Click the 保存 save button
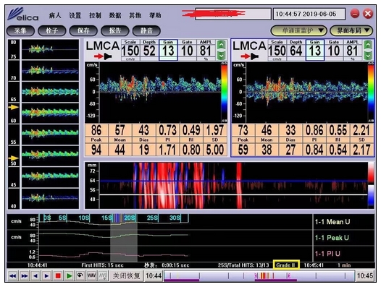Viewport: 381px width, 287px height. pos(83,31)
